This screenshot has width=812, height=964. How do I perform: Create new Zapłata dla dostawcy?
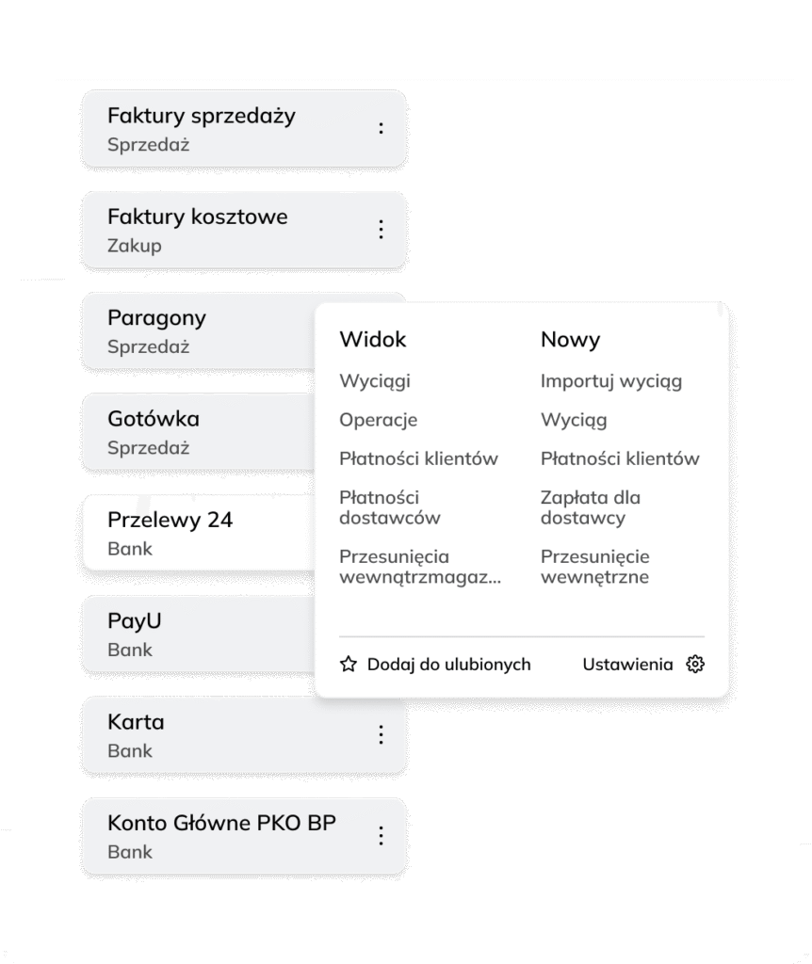(590, 507)
